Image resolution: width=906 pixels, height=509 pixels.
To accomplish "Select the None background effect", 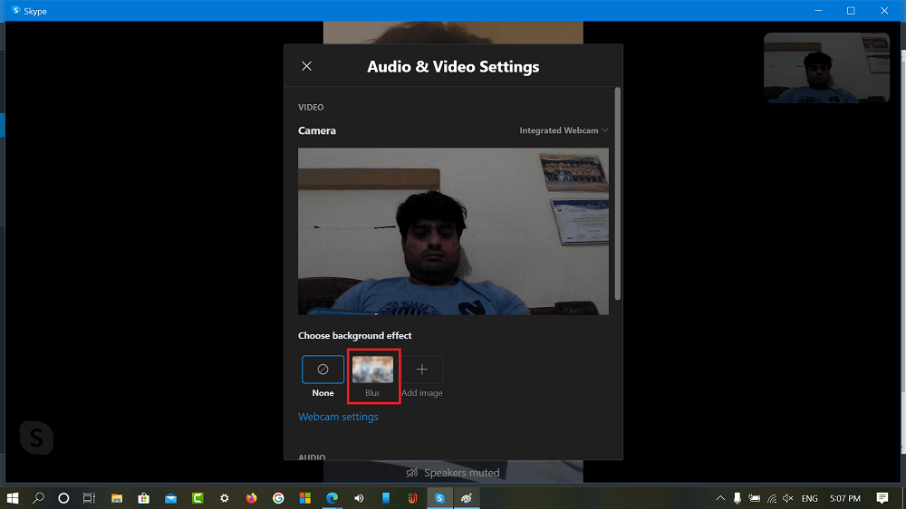I will [323, 370].
